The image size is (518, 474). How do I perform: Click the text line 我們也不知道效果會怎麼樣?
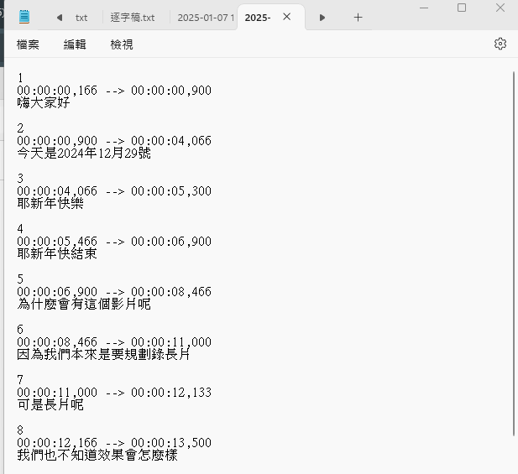click(x=97, y=456)
